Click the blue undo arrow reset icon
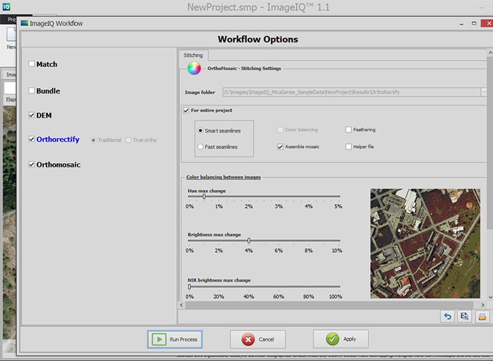Image resolution: width=493 pixels, height=361 pixels. click(448, 316)
